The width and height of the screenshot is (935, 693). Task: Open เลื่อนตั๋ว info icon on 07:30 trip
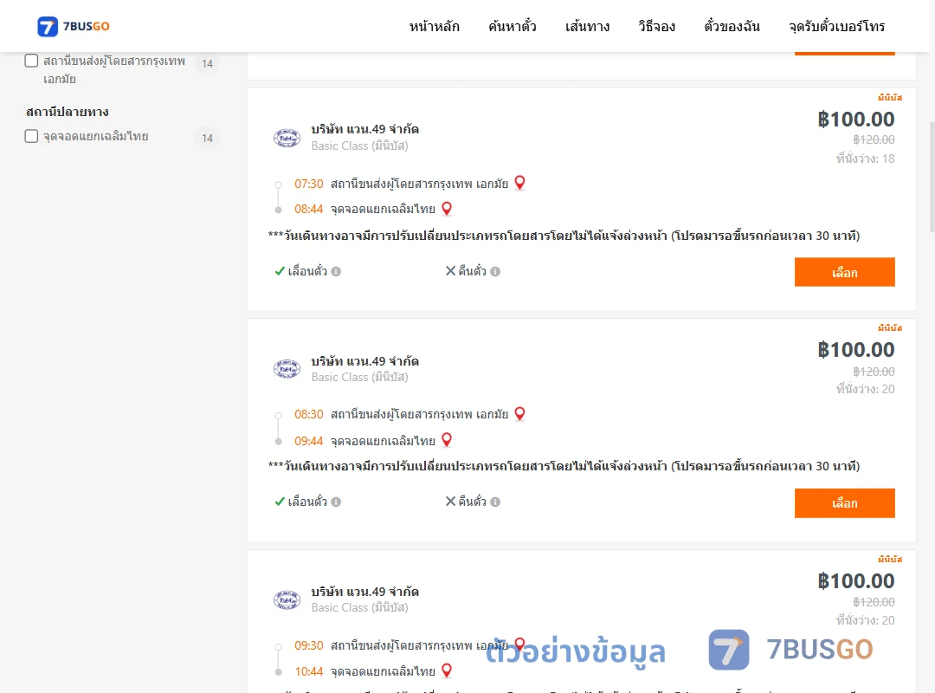[x=336, y=272]
